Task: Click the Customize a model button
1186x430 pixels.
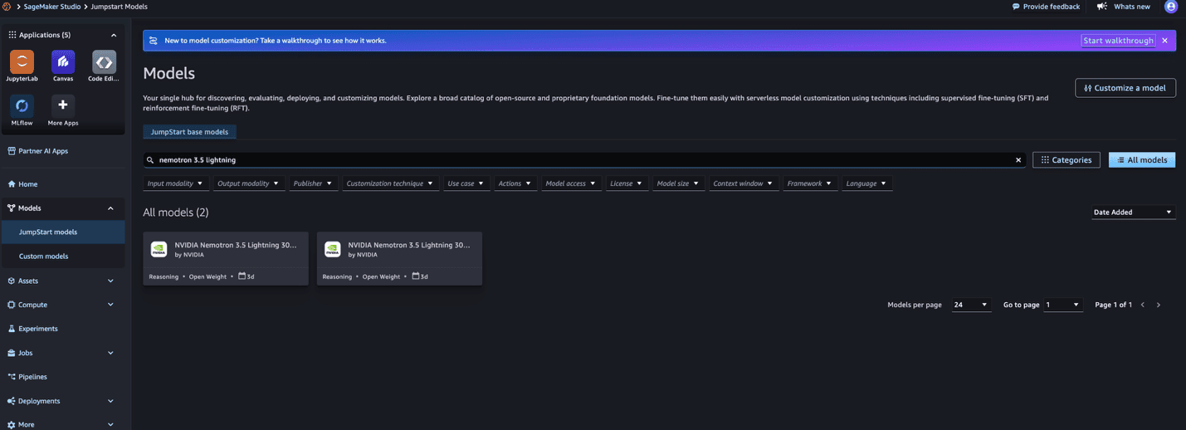Action: pos(1125,88)
